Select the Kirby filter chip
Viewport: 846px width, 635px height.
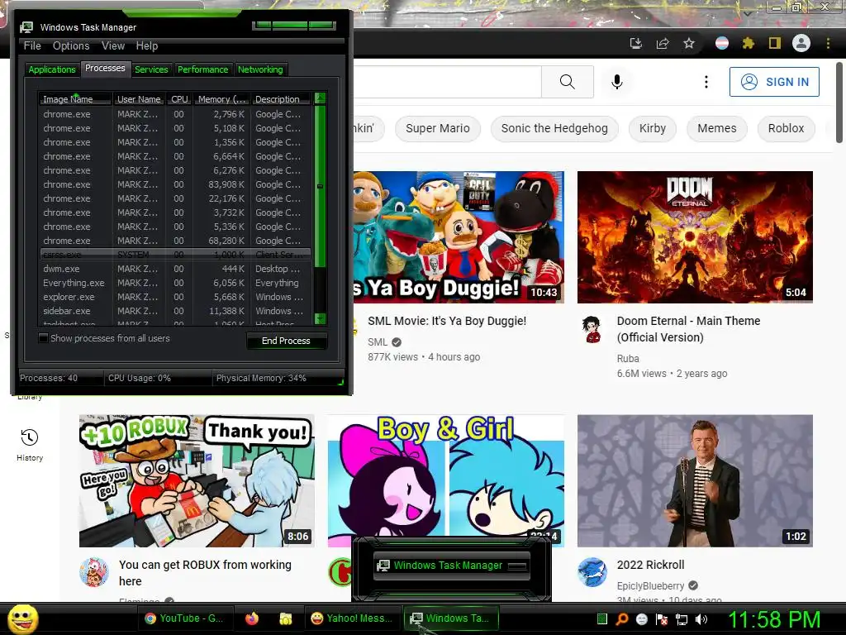click(653, 128)
